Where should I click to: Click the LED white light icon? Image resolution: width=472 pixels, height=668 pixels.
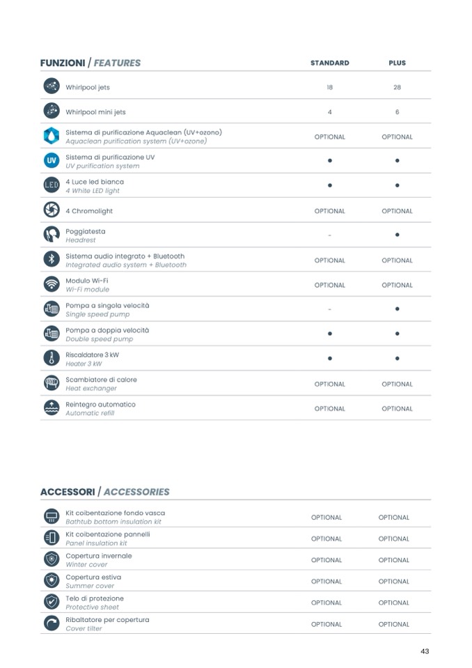click(x=51, y=185)
